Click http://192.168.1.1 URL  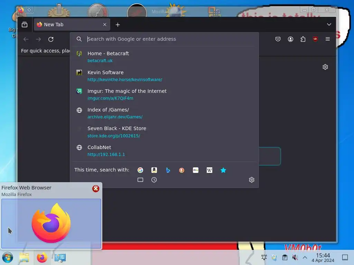[x=106, y=154]
